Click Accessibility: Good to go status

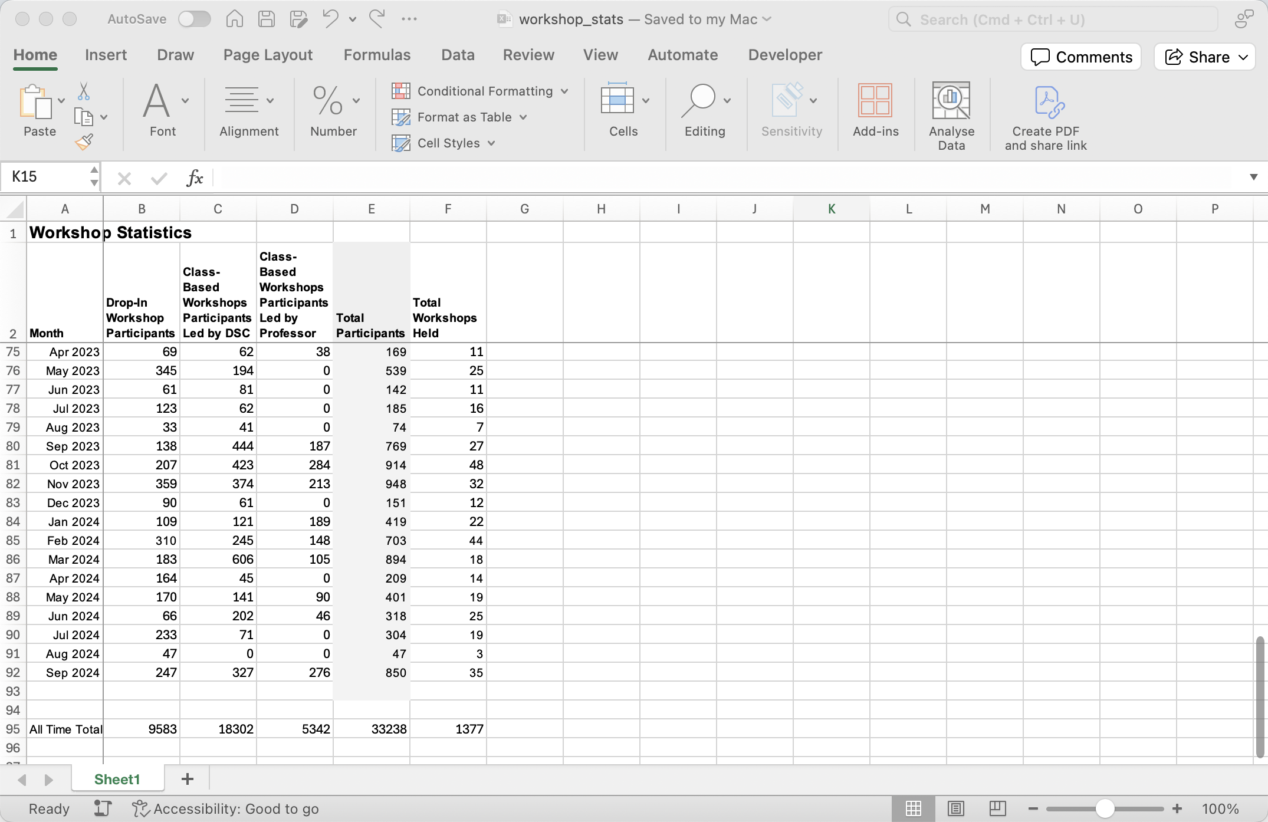[x=225, y=808]
